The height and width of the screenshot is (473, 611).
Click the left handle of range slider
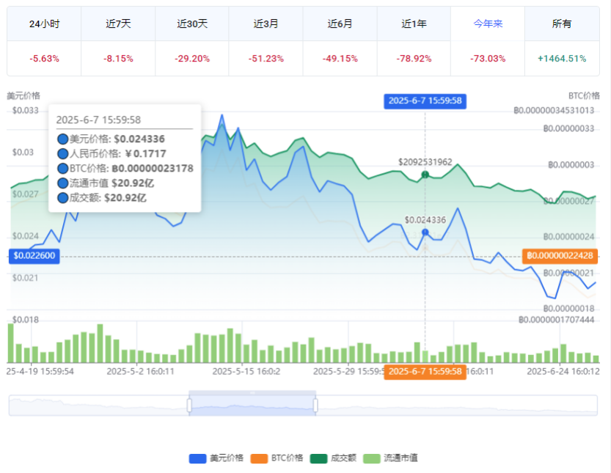(189, 405)
